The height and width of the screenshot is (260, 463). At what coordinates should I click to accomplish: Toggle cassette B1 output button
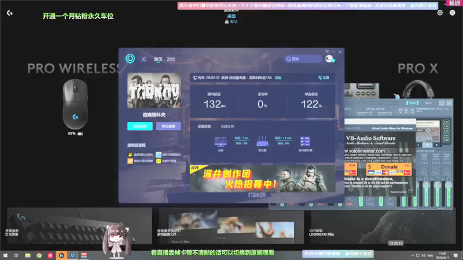446,136
